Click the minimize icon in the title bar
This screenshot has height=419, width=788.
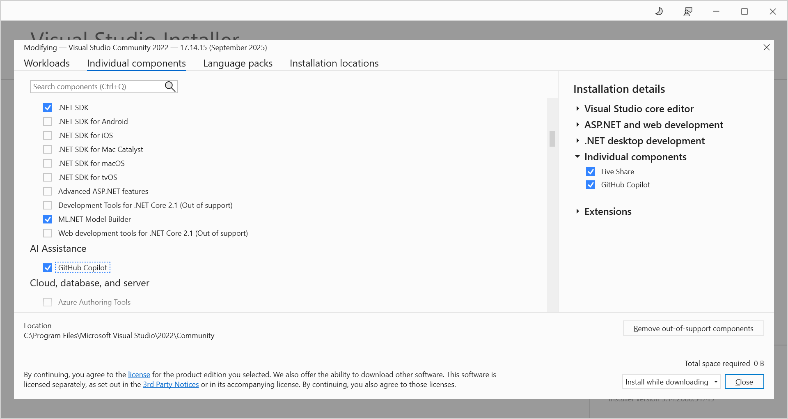[x=716, y=11]
